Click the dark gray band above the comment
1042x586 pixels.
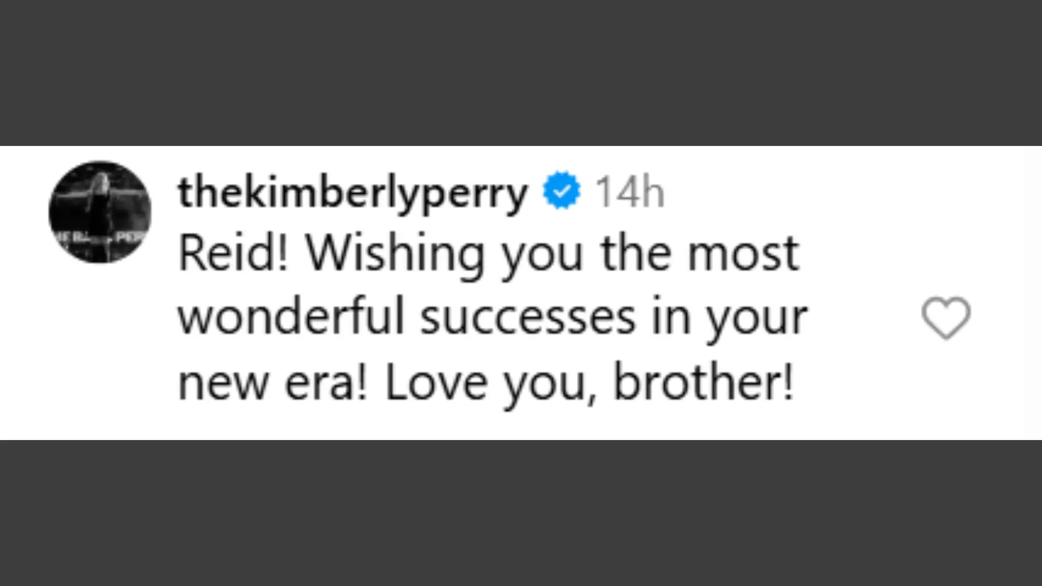click(x=521, y=73)
